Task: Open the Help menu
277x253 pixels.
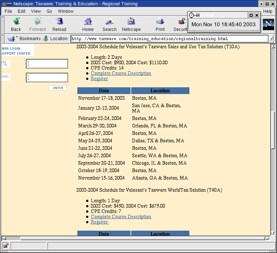Action: coord(268,11)
